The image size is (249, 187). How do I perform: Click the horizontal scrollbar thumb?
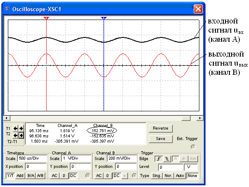186,118
